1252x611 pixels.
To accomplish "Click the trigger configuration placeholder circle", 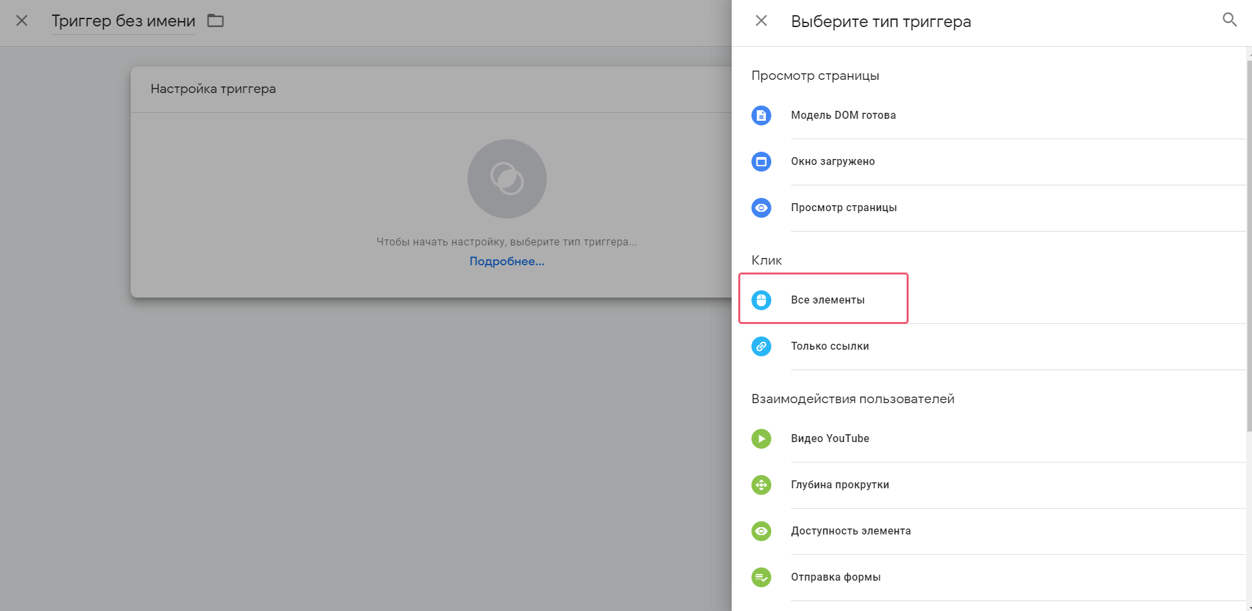I will [506, 179].
